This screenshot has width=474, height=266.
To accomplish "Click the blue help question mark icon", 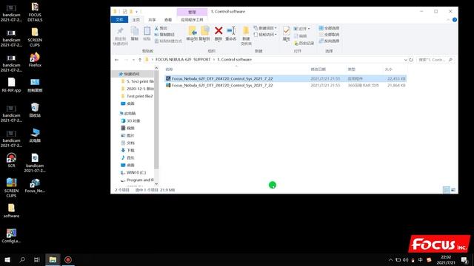I will pos(454,20).
